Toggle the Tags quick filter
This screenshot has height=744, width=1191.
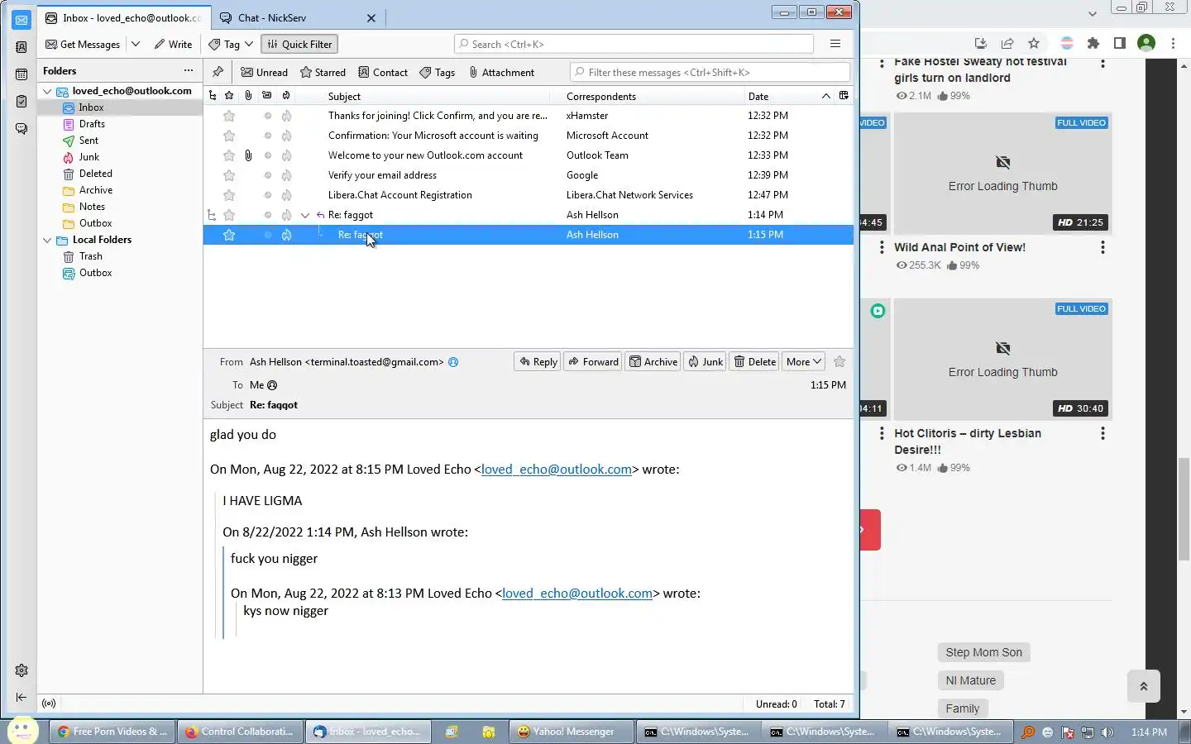(438, 73)
